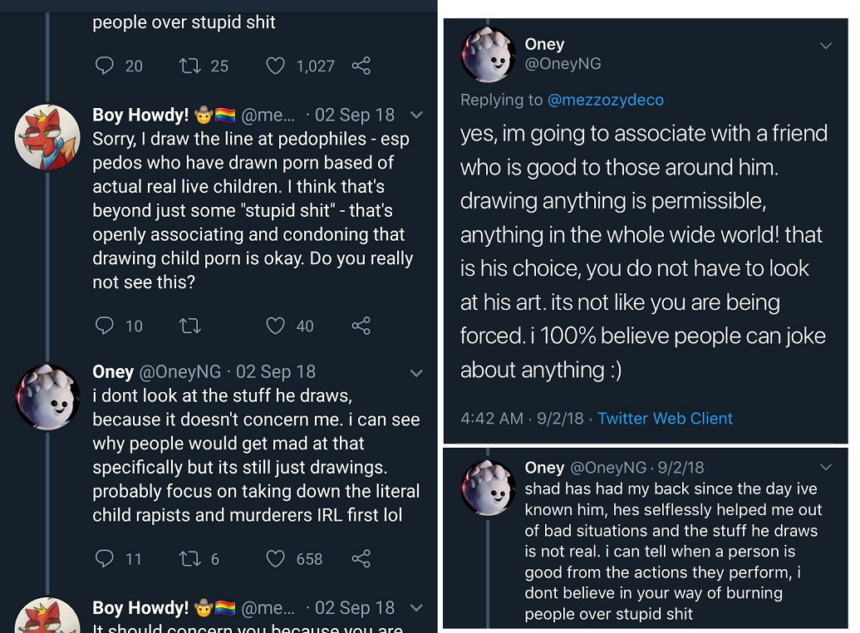Open Oney's avatar in the main reply

[488, 54]
